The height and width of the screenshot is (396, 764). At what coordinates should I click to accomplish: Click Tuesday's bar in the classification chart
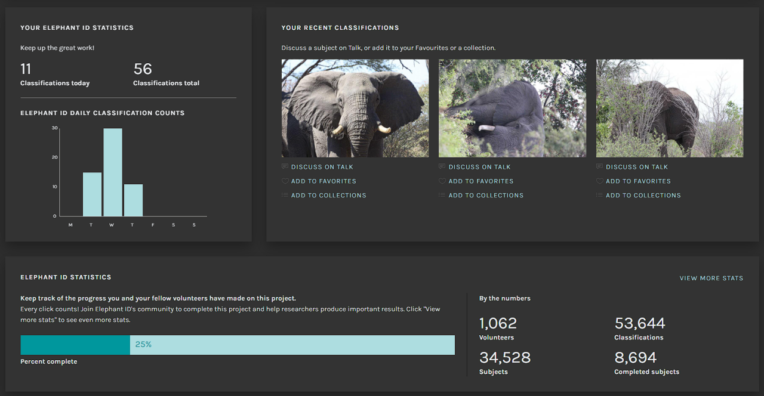(x=92, y=194)
